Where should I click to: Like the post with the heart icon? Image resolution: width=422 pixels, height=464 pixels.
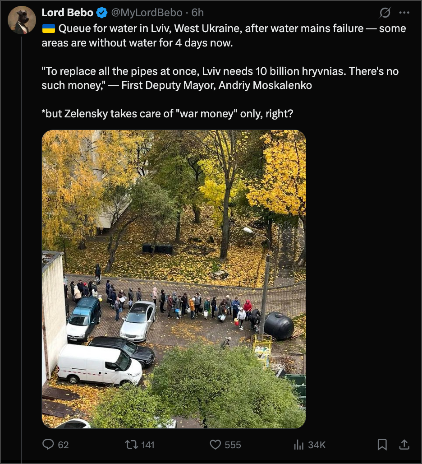click(x=216, y=445)
